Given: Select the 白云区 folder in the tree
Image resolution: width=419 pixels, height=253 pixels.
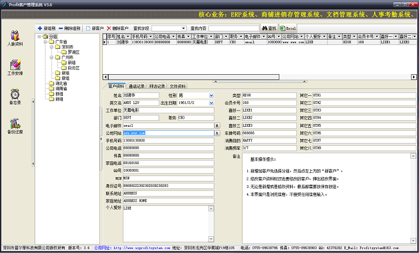Looking at the screenshot, I should [x=74, y=68].
